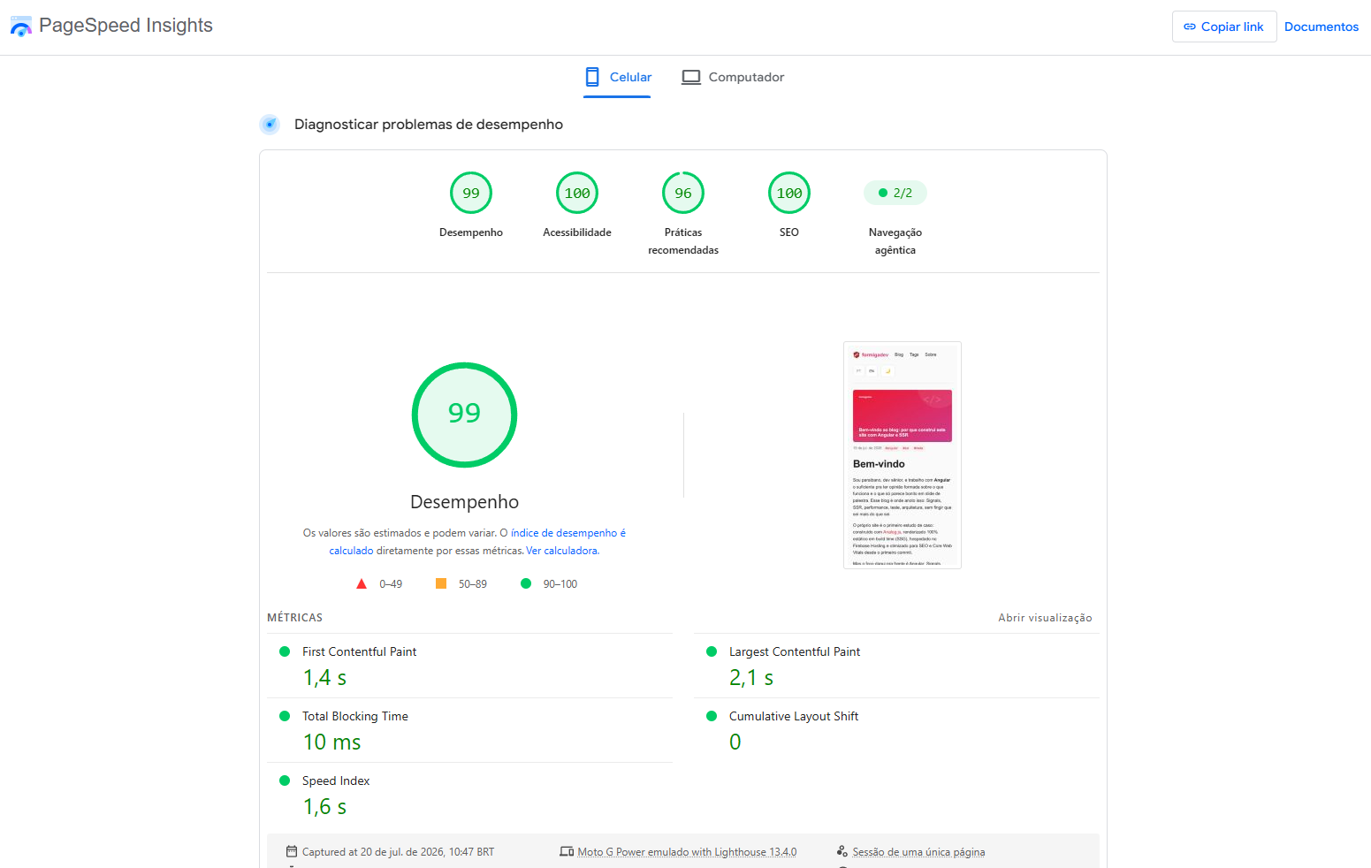This screenshot has width=1371, height=868.
Task: Open the Documentos link
Action: coord(1321,27)
